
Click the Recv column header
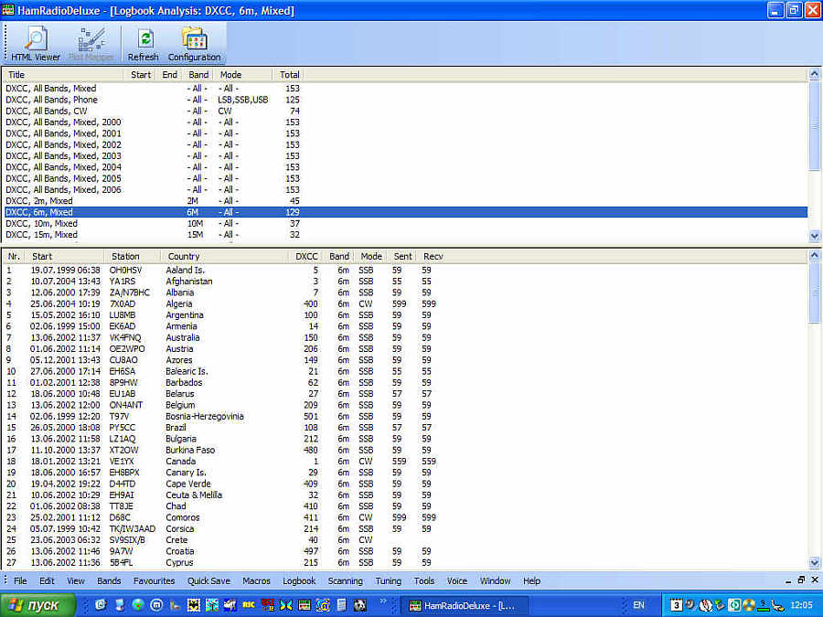pos(433,256)
